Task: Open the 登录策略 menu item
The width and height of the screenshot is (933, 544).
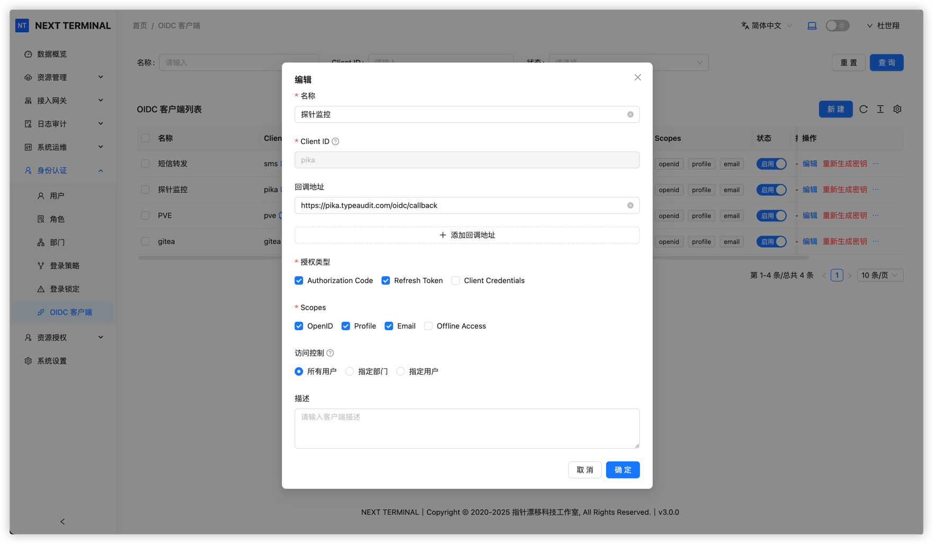Action: 64,266
